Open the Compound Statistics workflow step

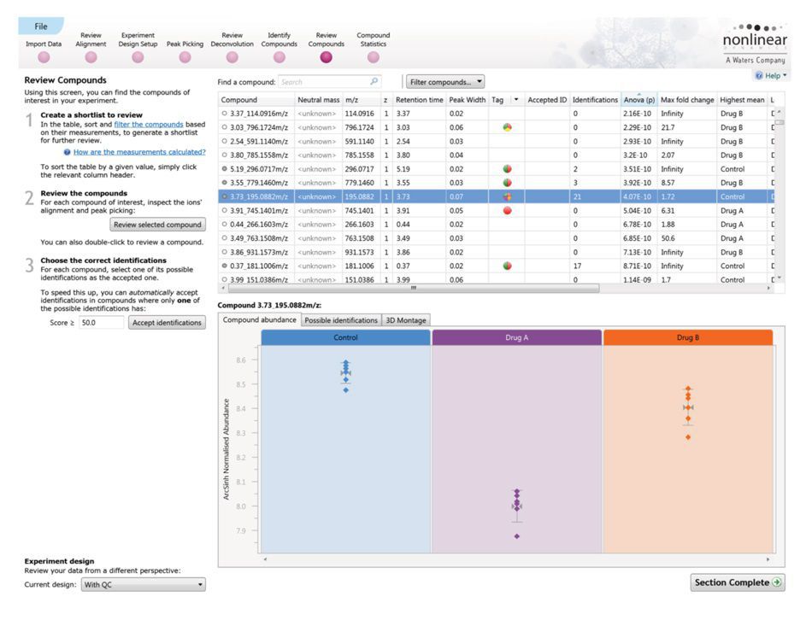[x=373, y=57]
